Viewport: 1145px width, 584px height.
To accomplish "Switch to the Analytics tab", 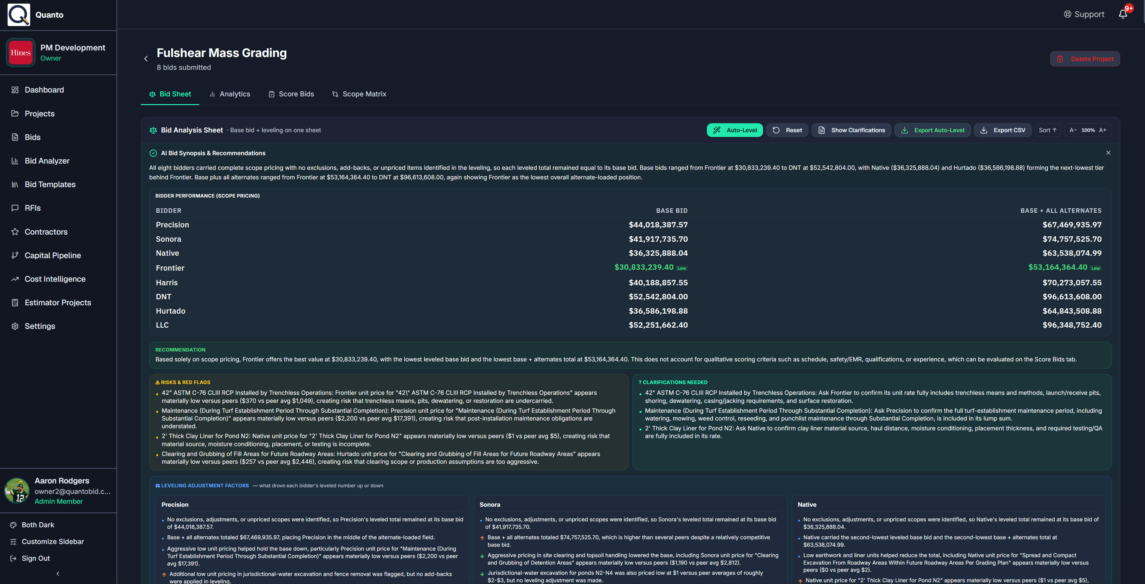I will coord(230,94).
